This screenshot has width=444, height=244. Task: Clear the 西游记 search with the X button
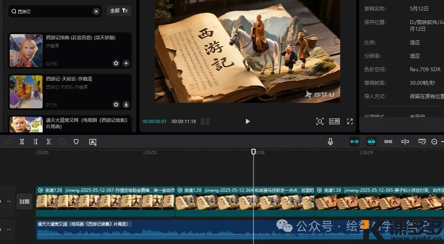pos(96,11)
